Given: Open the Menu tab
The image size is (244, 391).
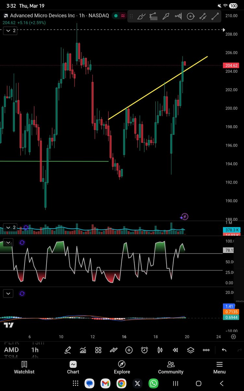Looking at the screenshot, I should pyautogui.click(x=220, y=367).
